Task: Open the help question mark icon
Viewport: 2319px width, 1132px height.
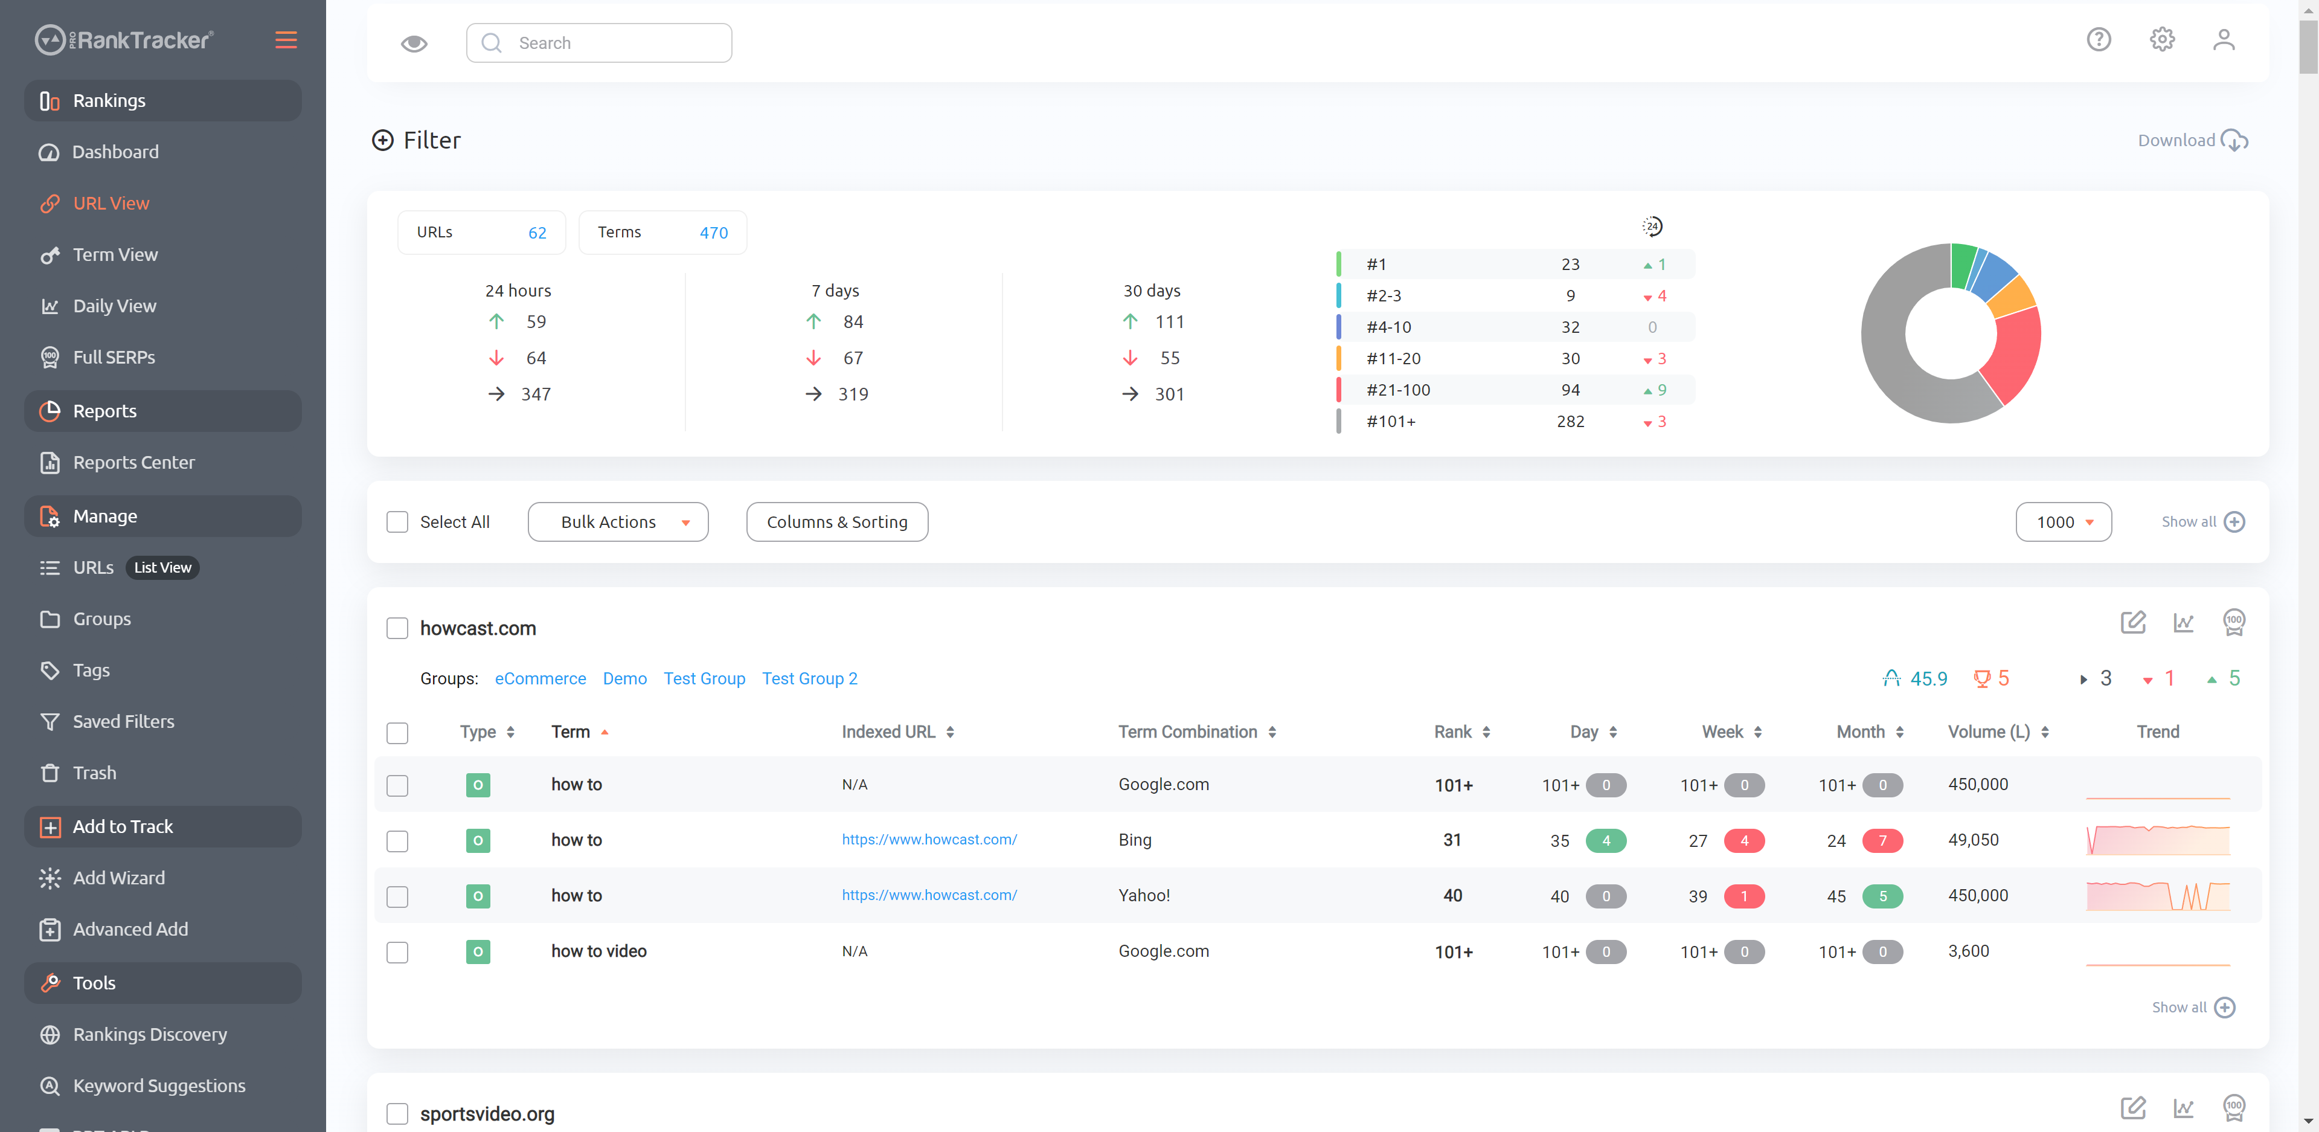Action: 2099,40
